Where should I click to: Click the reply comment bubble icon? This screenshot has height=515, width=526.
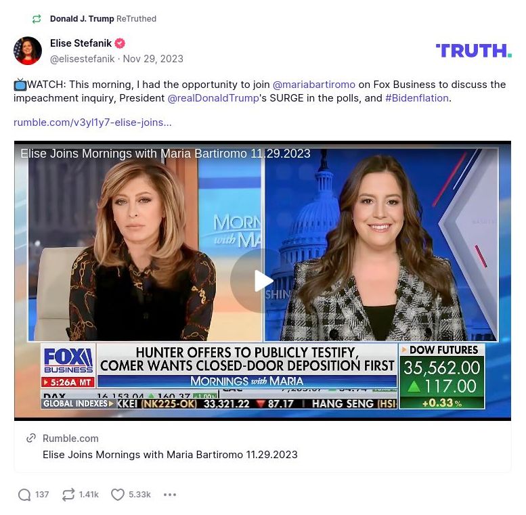24,495
